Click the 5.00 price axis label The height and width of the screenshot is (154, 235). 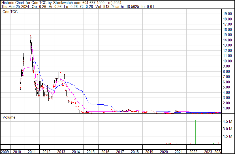(226, 87)
